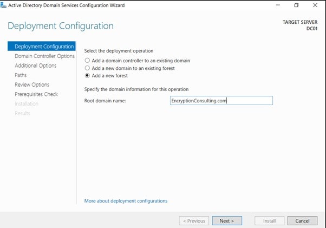Go to Domain Controller Options step
The image size is (326, 228).
tap(44, 56)
